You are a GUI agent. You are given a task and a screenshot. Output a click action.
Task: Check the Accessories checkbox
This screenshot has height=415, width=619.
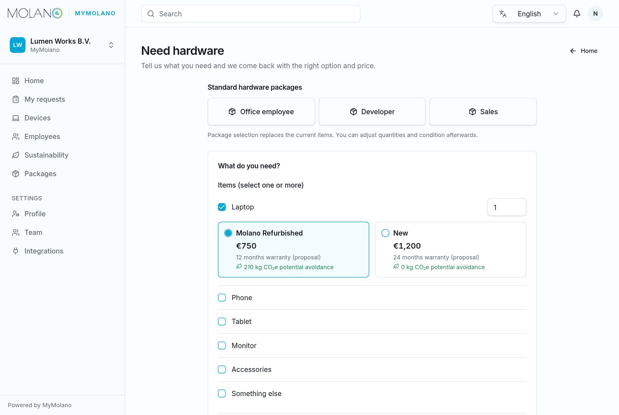tap(222, 369)
